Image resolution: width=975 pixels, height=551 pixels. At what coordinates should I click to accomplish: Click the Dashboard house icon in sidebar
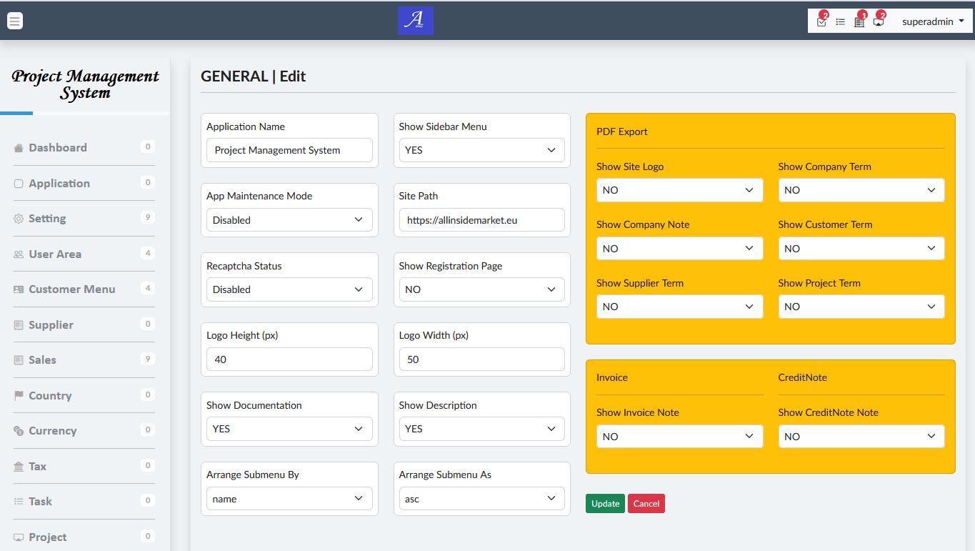[x=19, y=148]
